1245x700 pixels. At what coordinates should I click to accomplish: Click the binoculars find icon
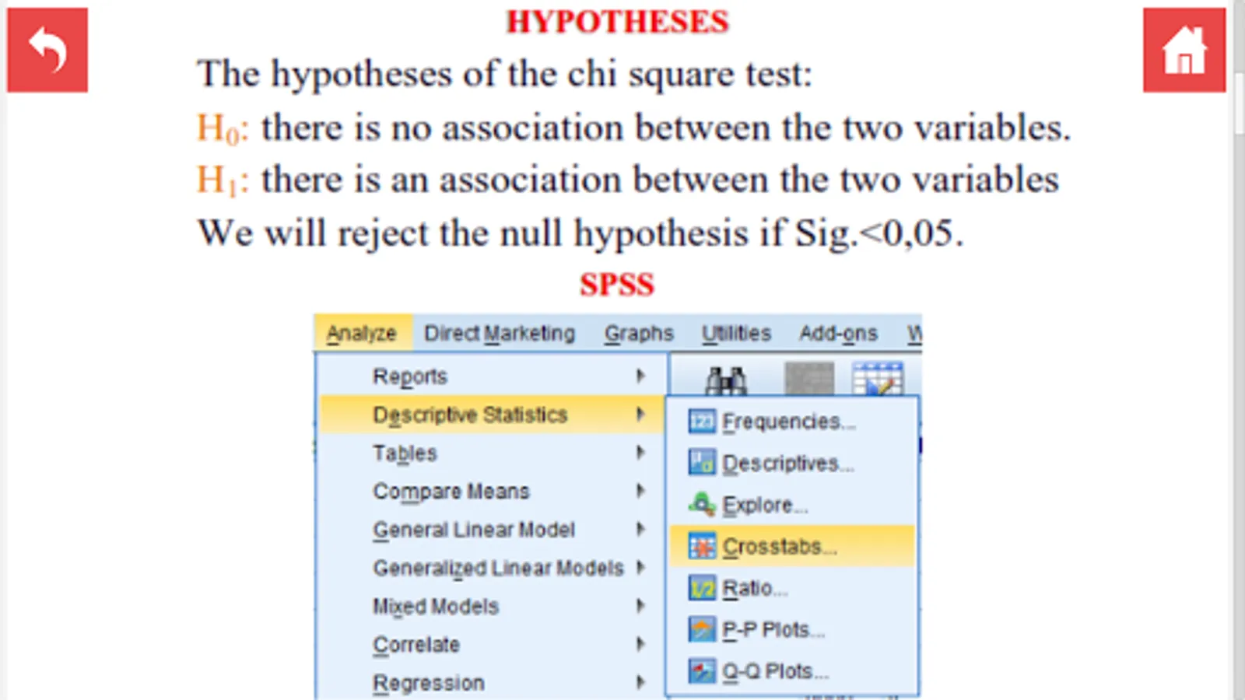[x=726, y=380]
